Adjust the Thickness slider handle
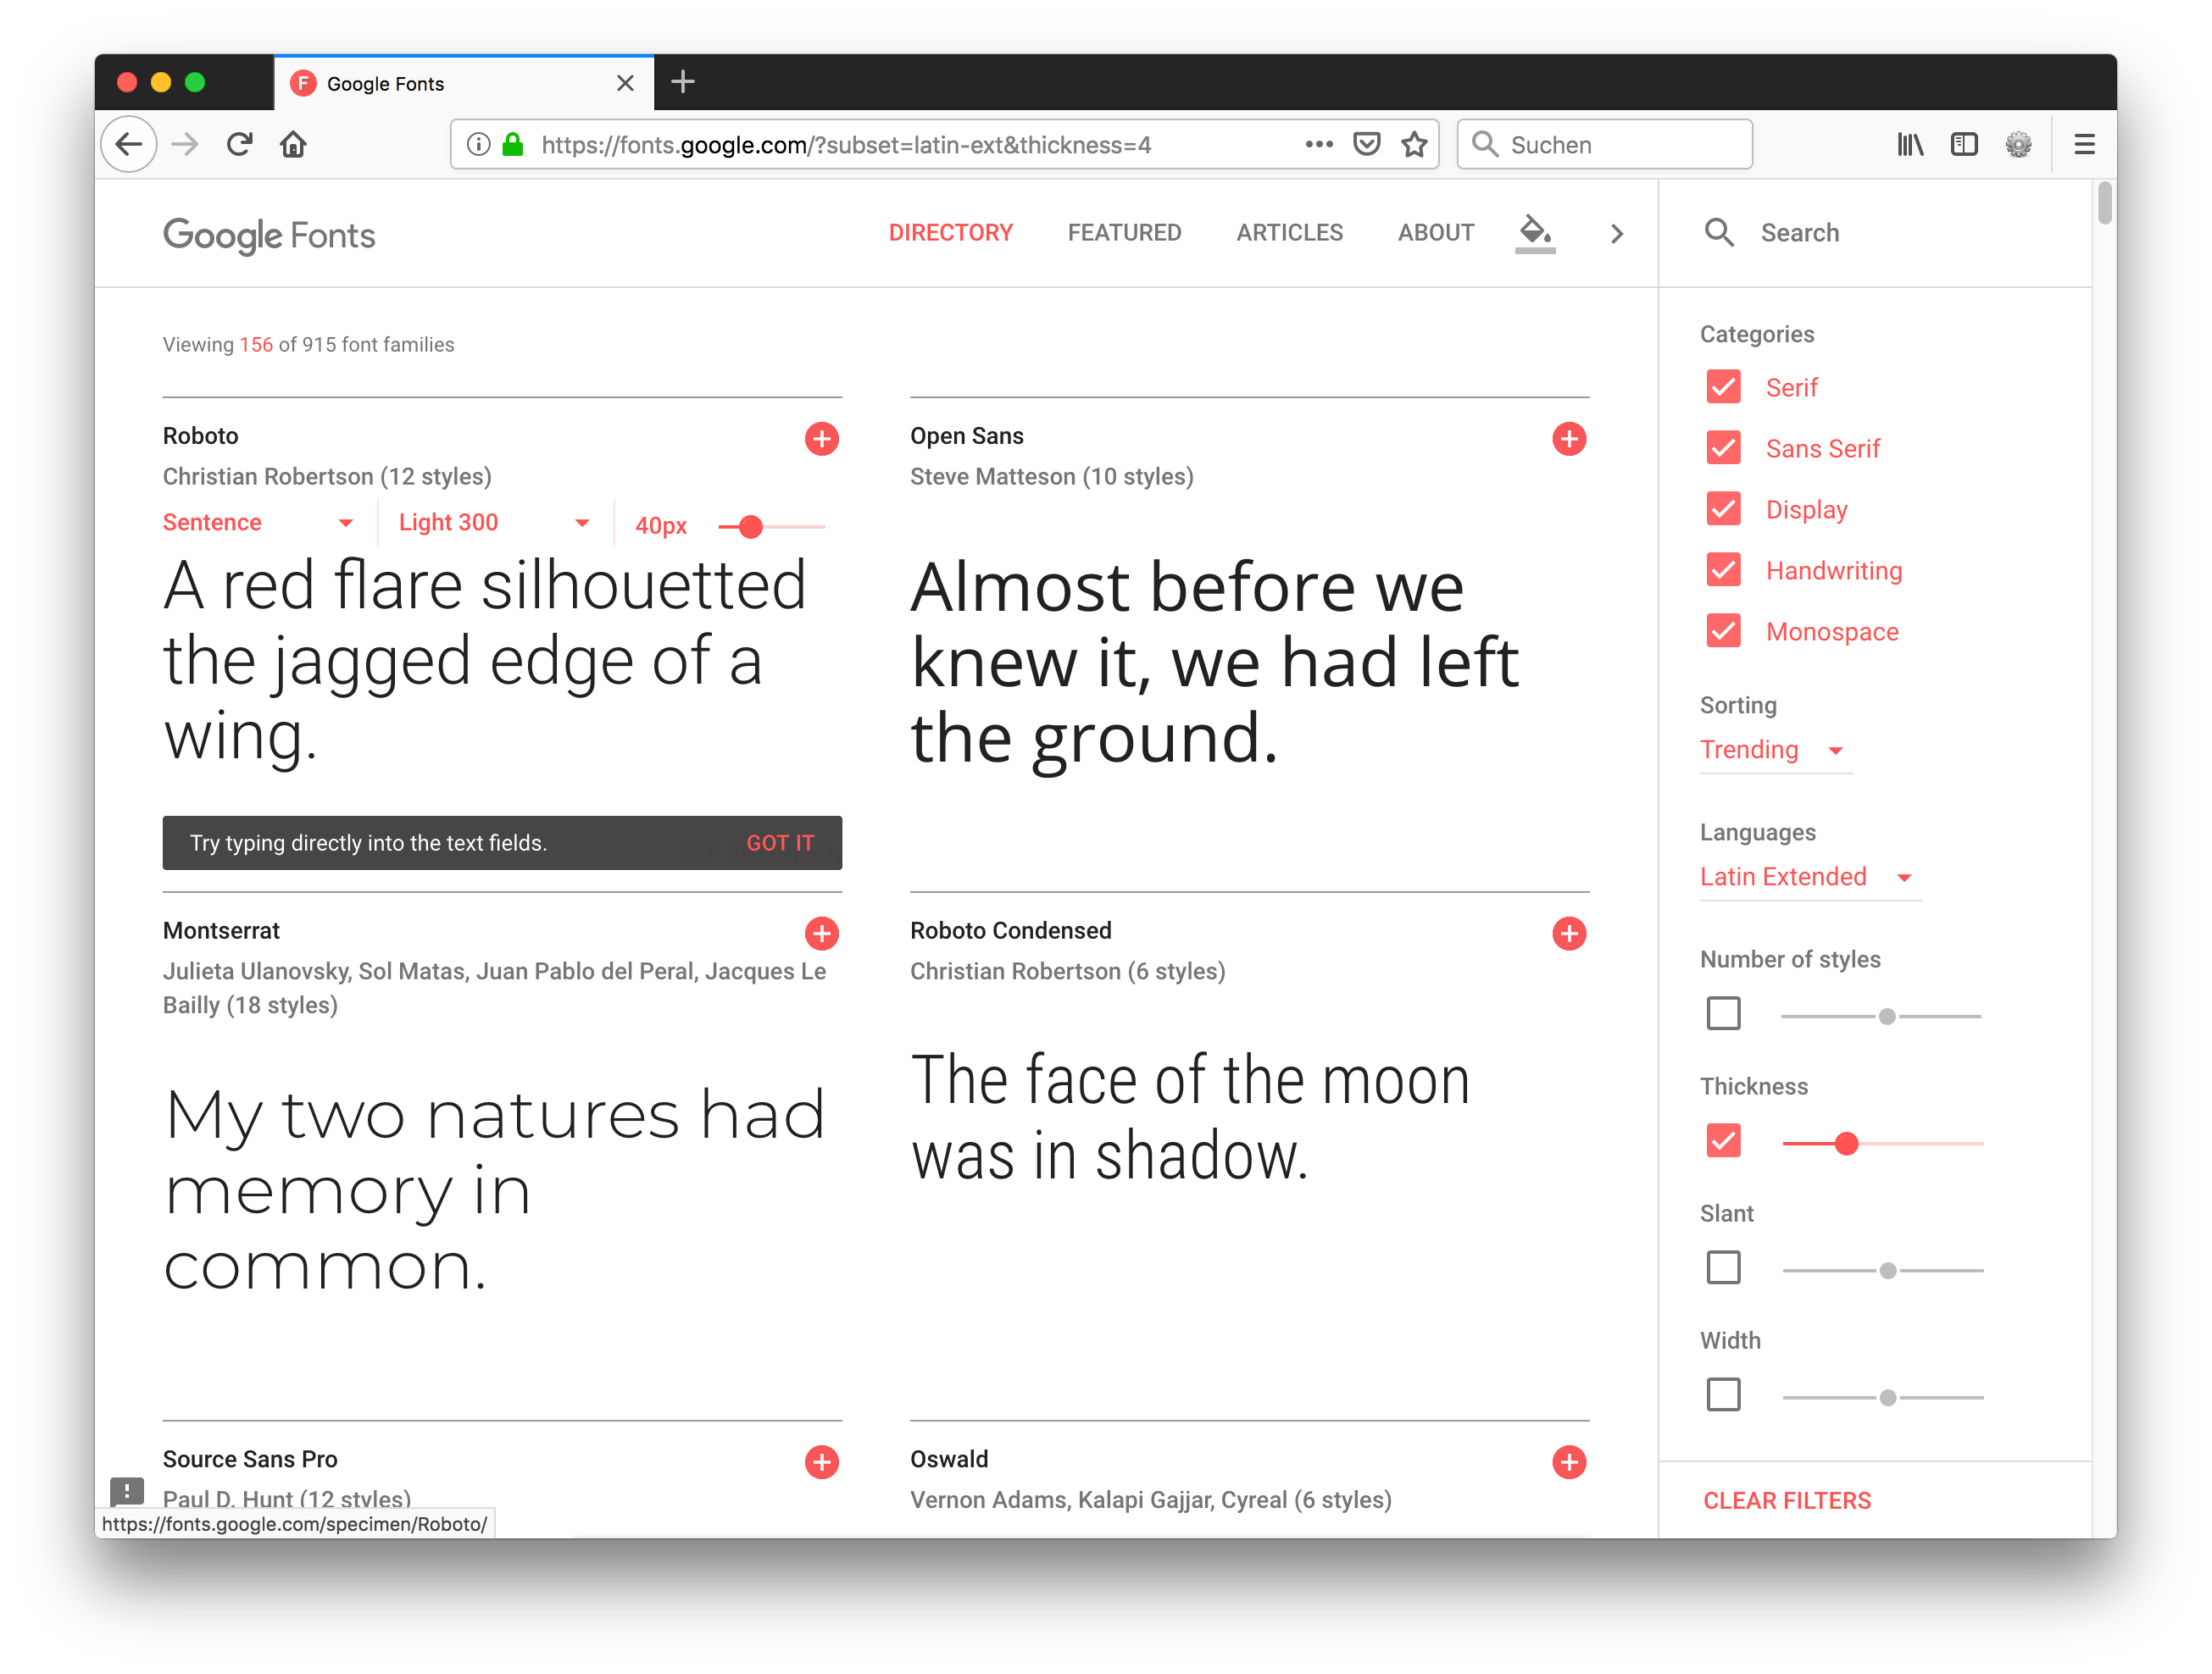The width and height of the screenshot is (2212, 1674). (1846, 1142)
